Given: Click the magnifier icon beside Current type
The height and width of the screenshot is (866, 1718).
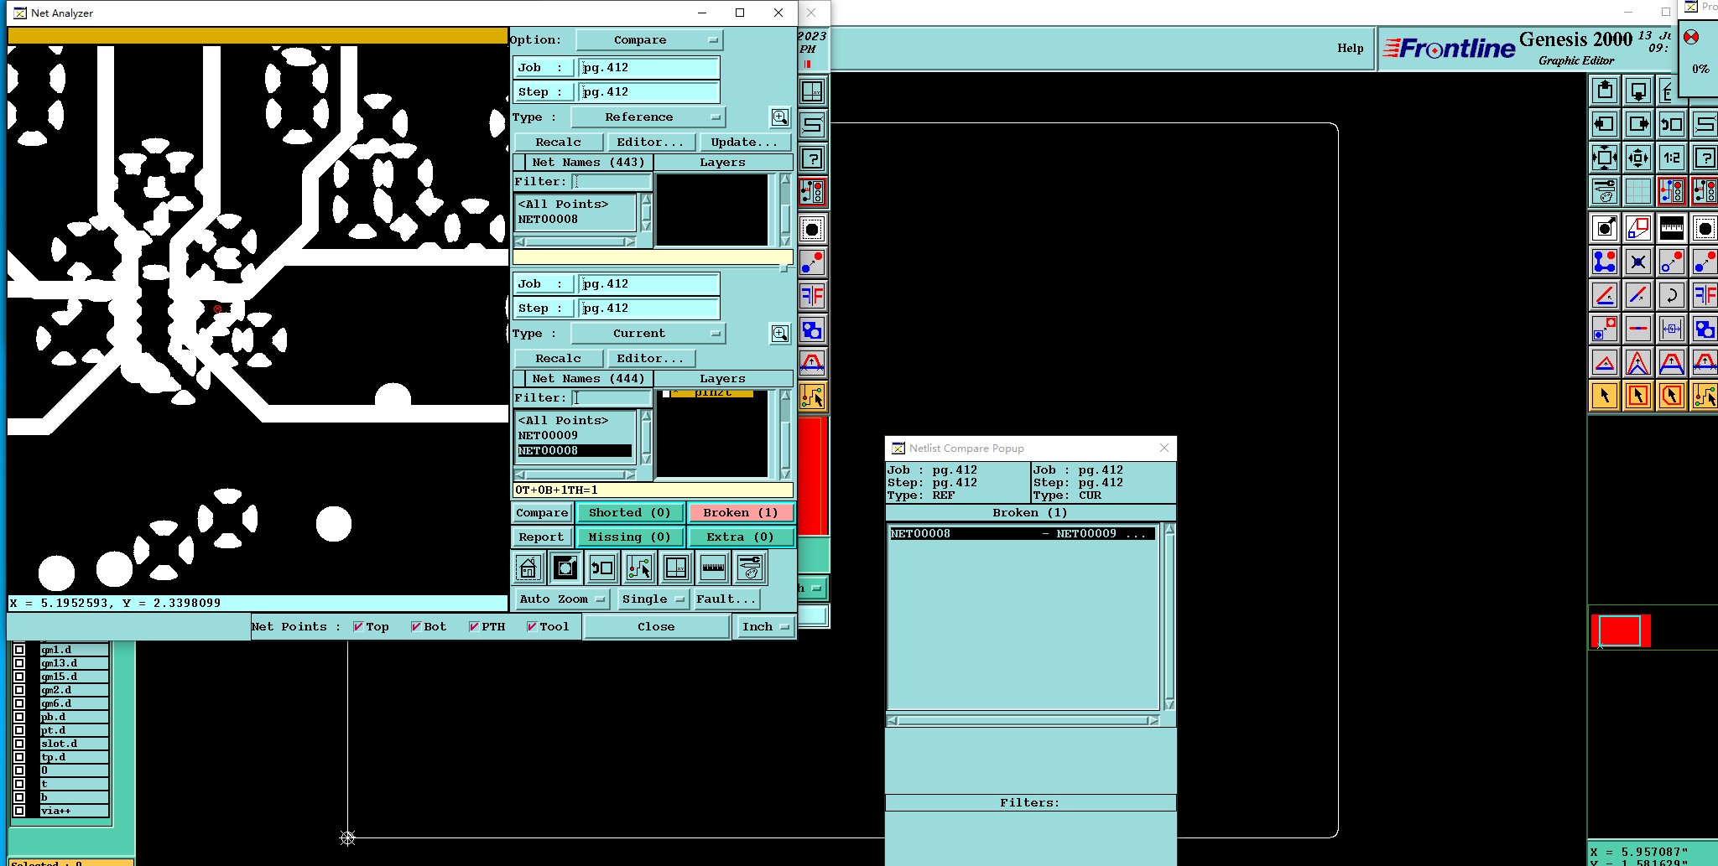Looking at the screenshot, I should coord(780,334).
